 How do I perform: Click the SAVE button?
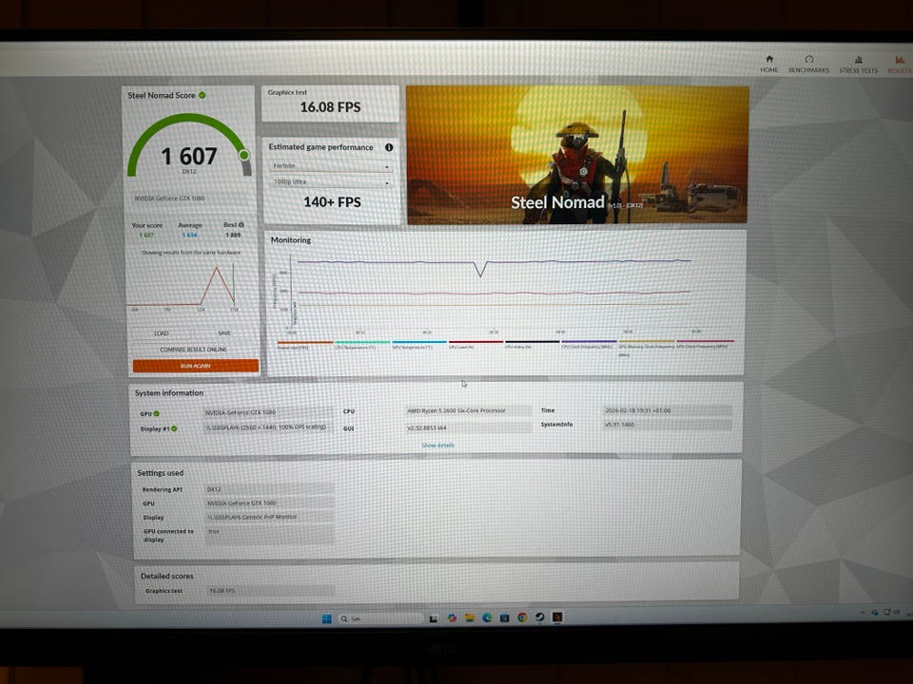224,333
